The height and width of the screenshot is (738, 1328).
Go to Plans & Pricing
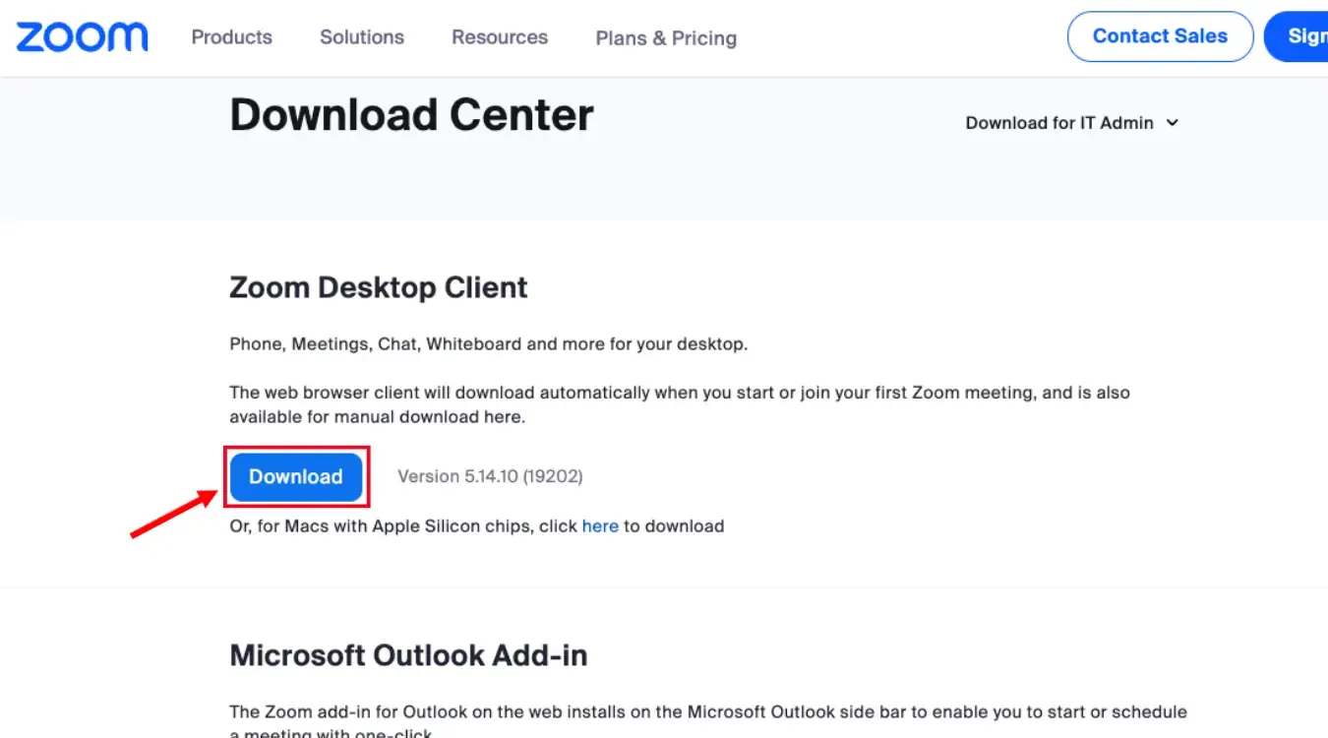click(x=666, y=38)
